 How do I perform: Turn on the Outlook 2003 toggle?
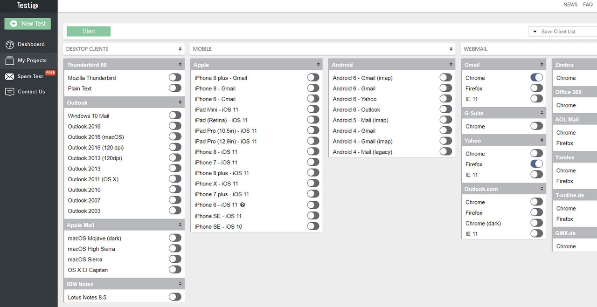pyautogui.click(x=175, y=211)
